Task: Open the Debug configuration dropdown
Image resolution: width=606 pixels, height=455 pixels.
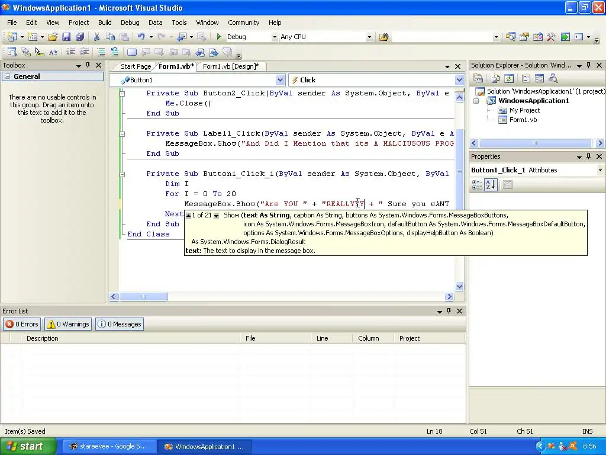Action: (x=275, y=37)
